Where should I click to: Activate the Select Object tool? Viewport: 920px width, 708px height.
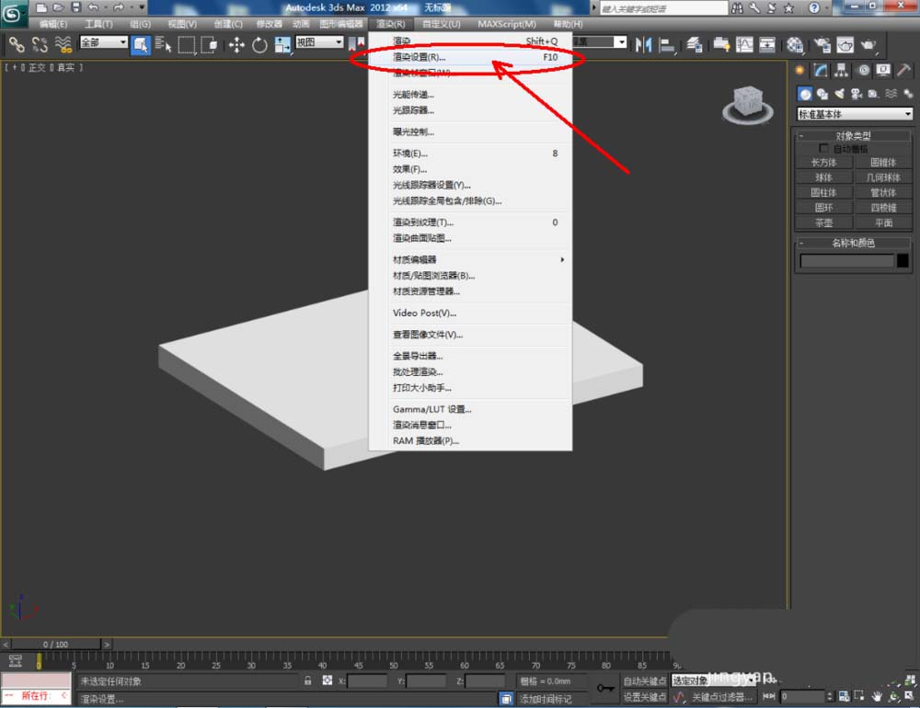point(141,44)
